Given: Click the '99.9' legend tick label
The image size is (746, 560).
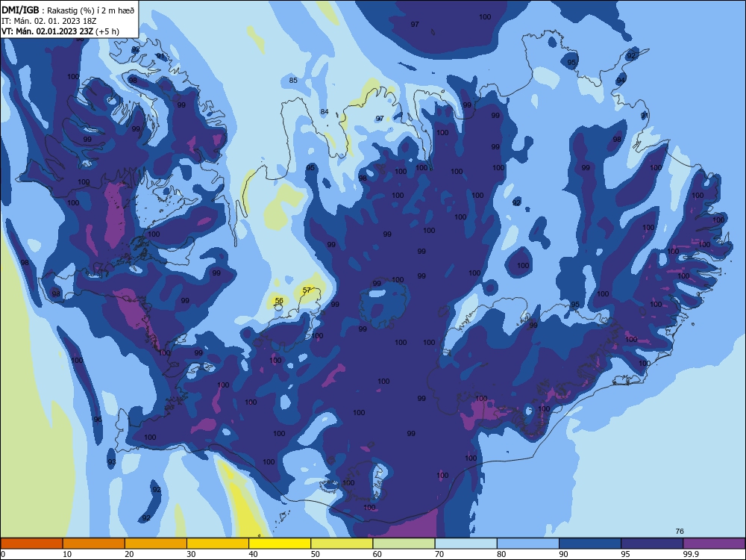Looking at the screenshot, I should coord(690,554).
